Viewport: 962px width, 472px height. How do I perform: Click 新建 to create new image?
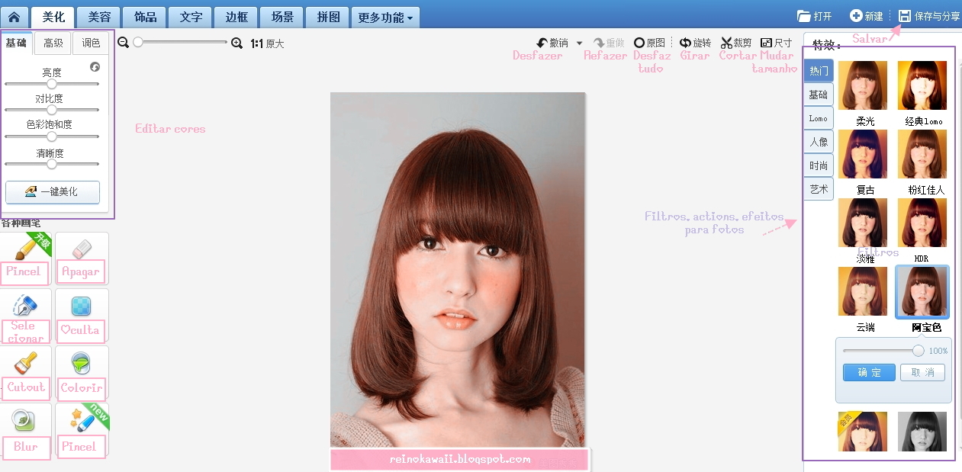pos(867,16)
